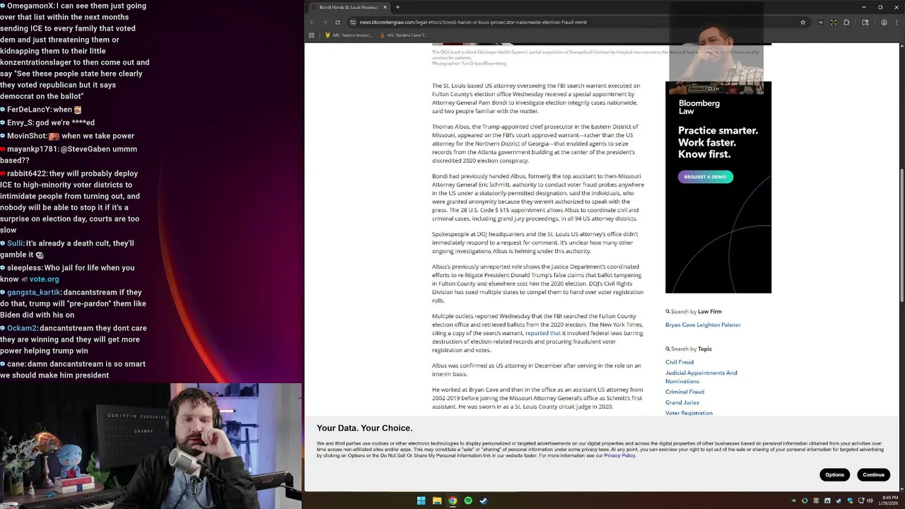Open the Windows Start menu
Screen dimensions: 905x509
pyautogui.click(x=421, y=501)
